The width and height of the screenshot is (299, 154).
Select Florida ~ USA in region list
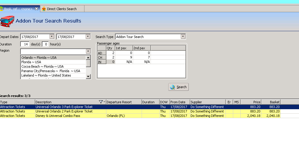[x=53, y=62]
